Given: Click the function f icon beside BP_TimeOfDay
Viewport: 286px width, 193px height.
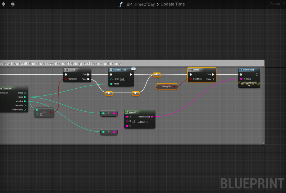Looking at the screenshot, I should point(120,4).
